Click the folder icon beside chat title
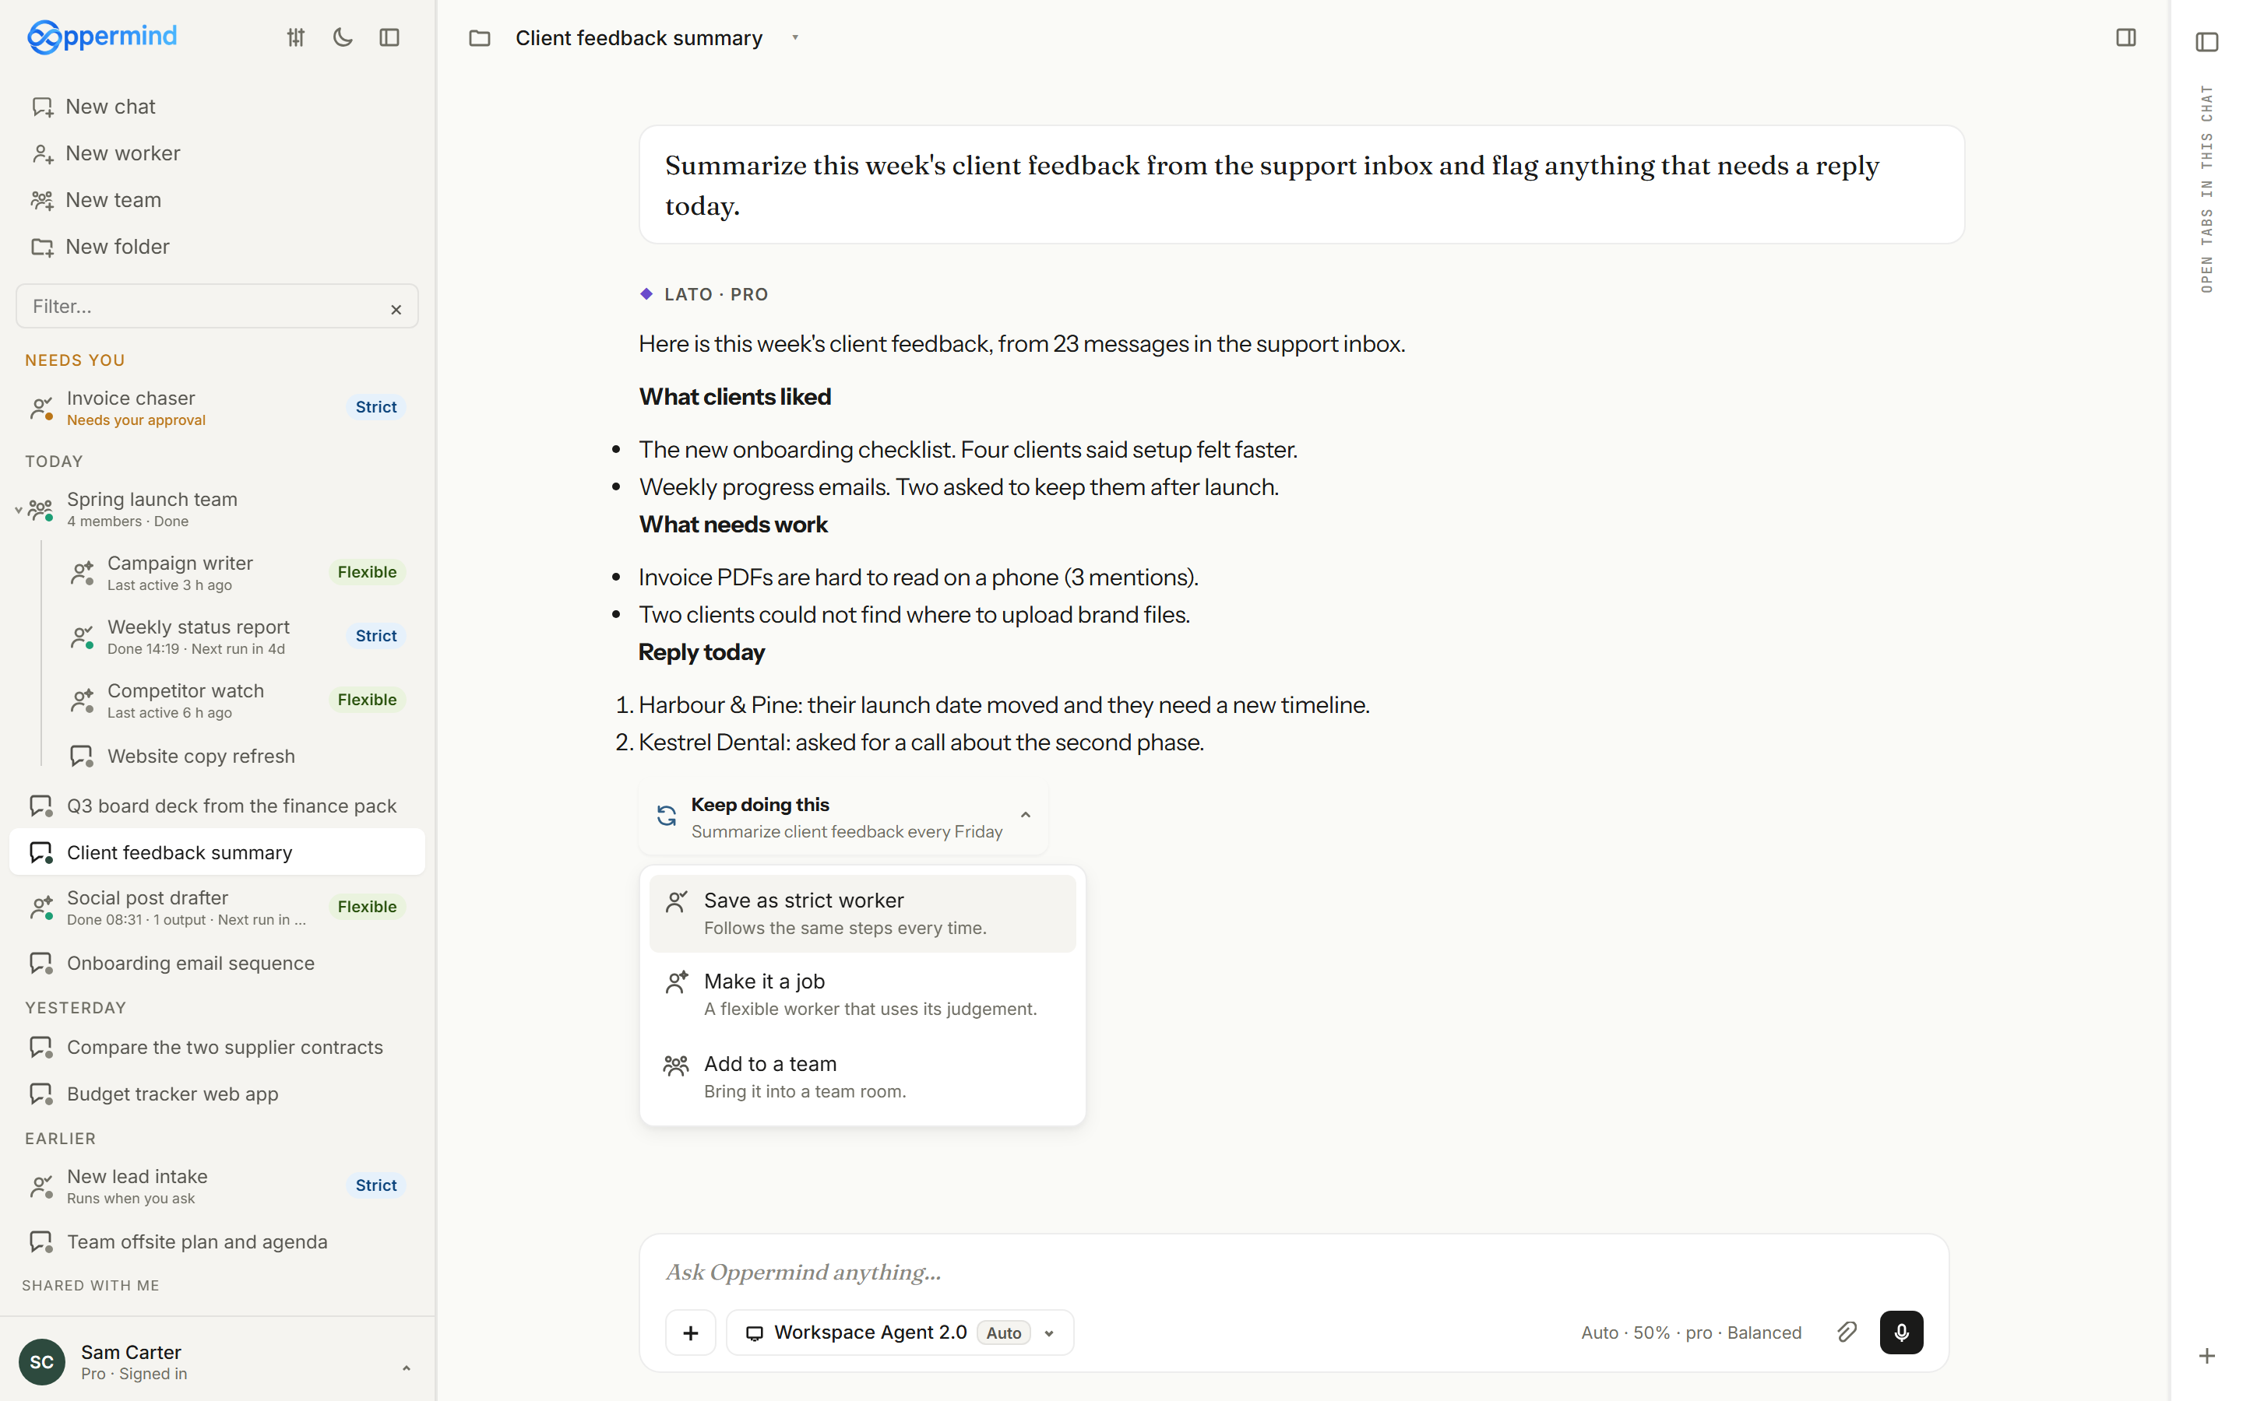 tap(479, 38)
